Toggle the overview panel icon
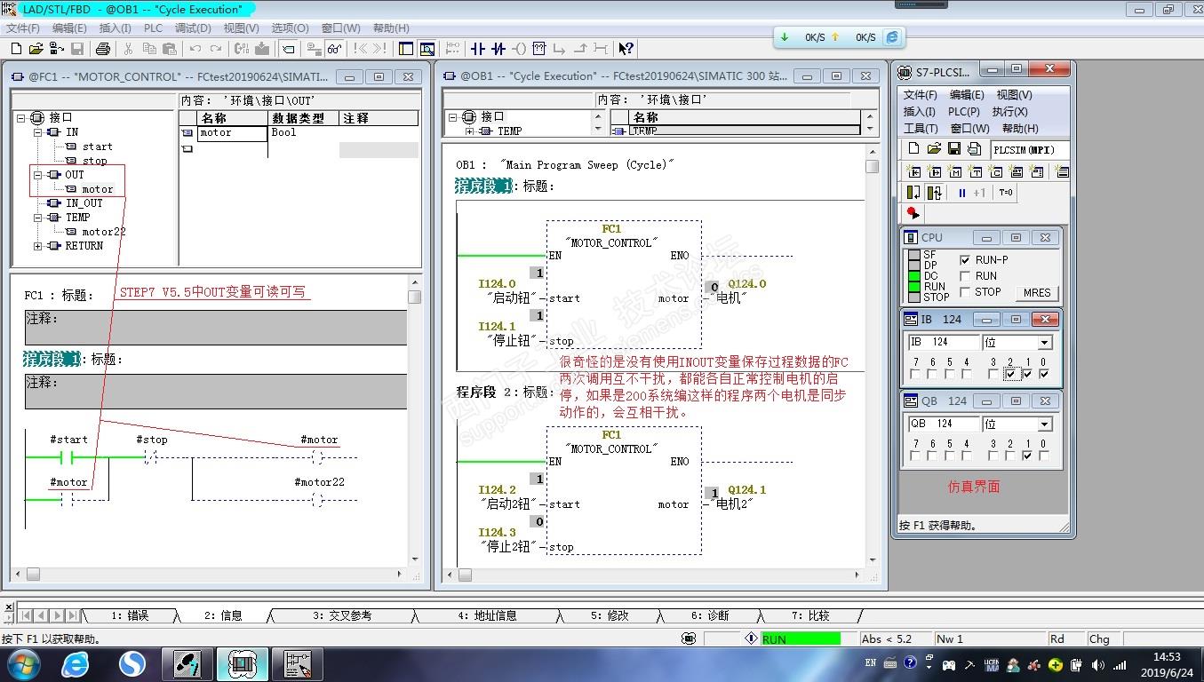1204x682 pixels. [407, 49]
